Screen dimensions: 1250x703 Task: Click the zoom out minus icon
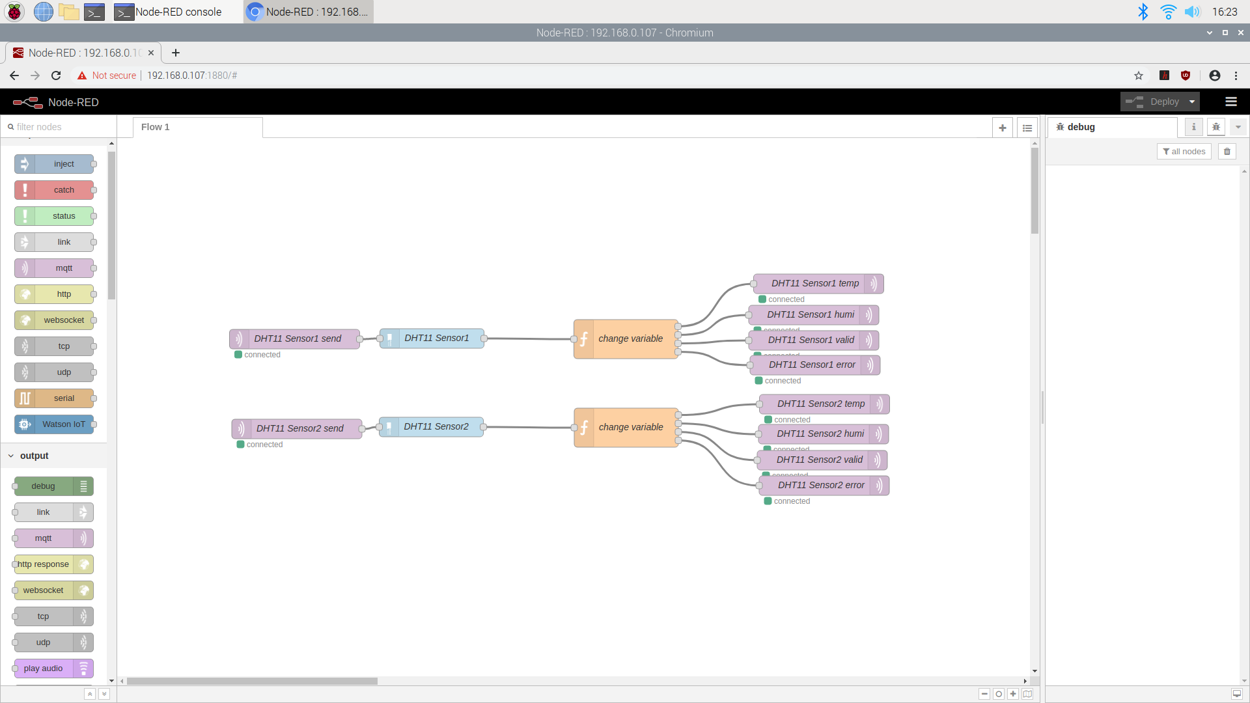(x=984, y=694)
